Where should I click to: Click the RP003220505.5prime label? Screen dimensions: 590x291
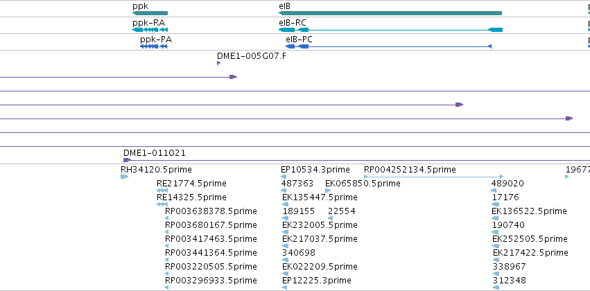pos(211,267)
